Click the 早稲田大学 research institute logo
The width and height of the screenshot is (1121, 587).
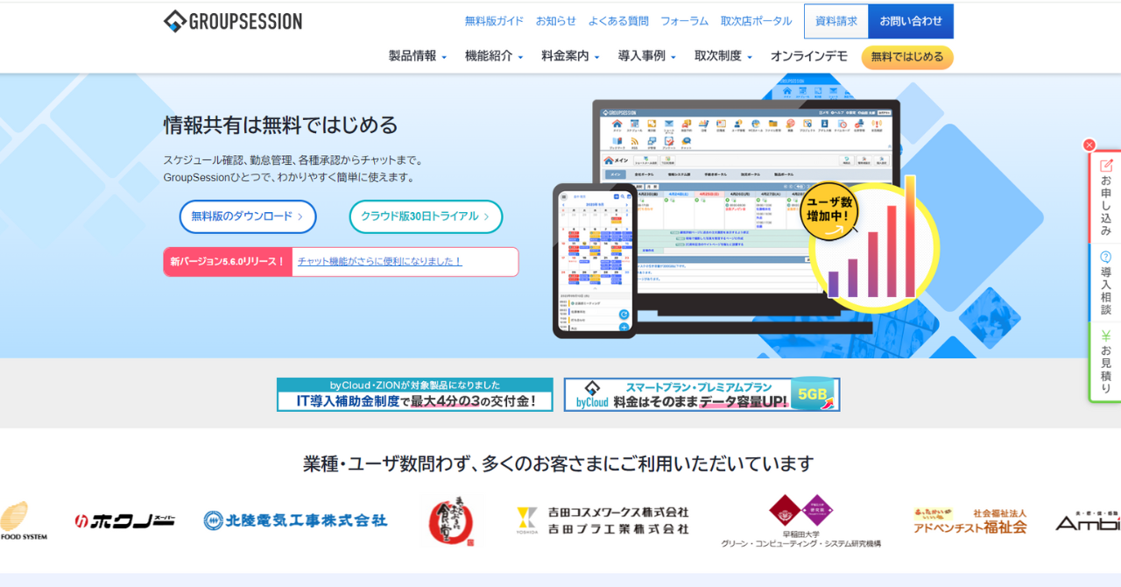click(800, 520)
